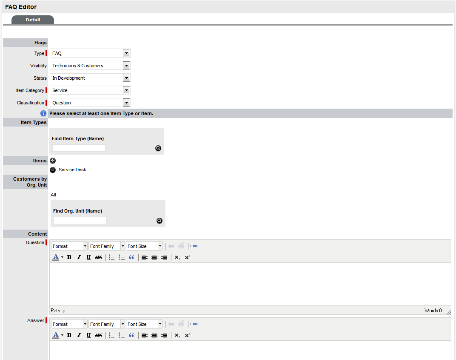456x360 pixels.
Task: Apply text color in Answer editor
Action: click(x=56, y=335)
